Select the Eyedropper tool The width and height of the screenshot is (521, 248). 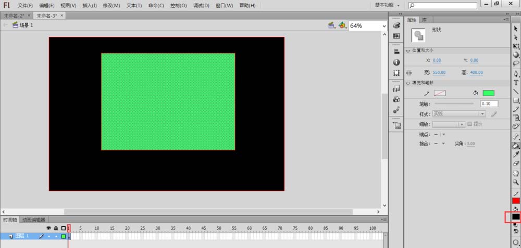[x=516, y=154]
